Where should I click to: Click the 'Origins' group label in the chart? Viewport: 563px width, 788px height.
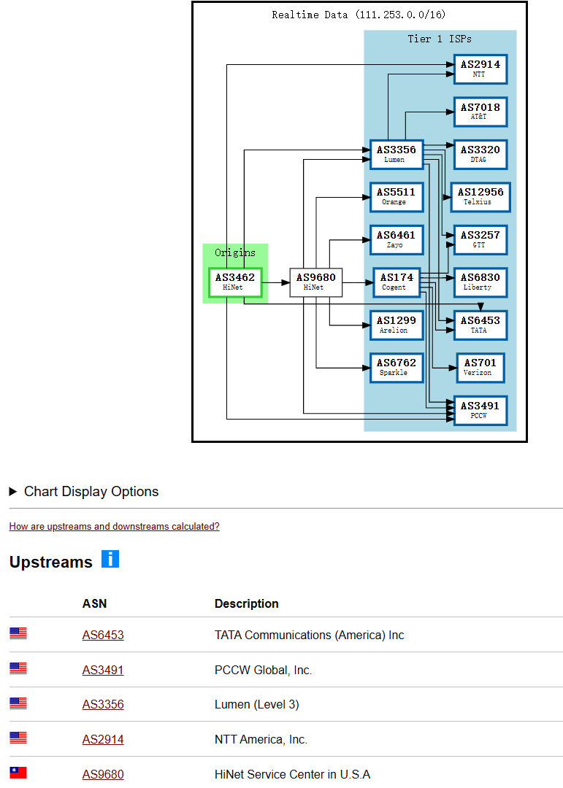click(x=235, y=252)
